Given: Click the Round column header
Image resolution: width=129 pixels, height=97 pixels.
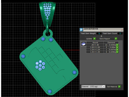Looking at the screenshot, I should [x=95, y=43].
